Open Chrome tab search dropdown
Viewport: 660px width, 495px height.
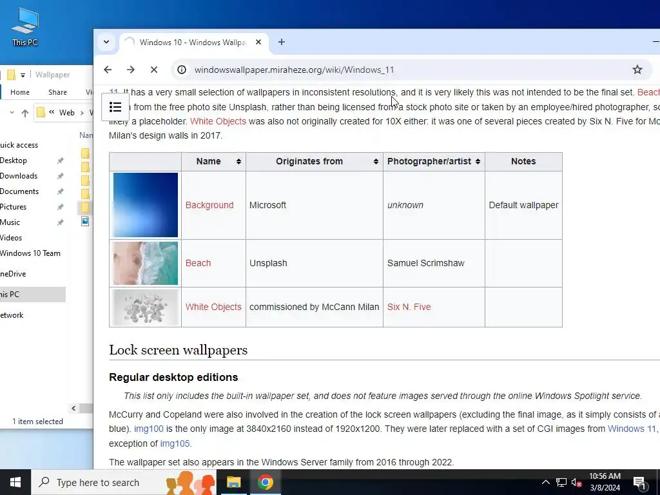[106, 42]
